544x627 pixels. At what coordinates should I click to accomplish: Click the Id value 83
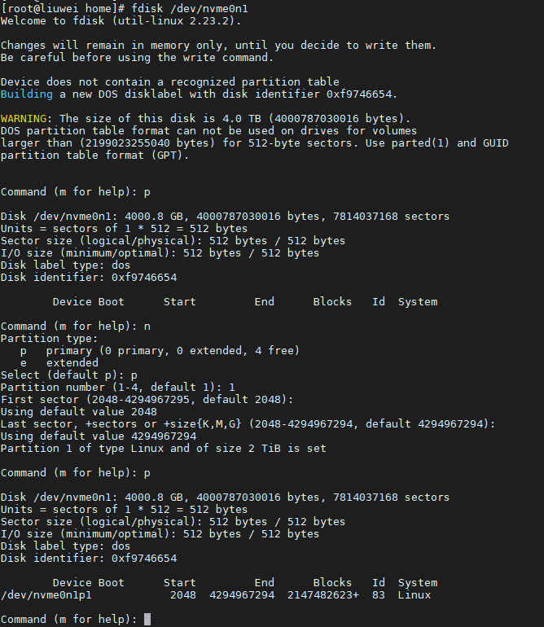[379, 595]
